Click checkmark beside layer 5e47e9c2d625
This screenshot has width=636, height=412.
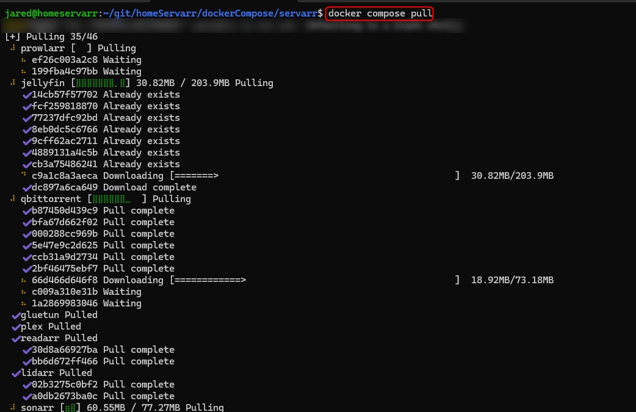click(27, 246)
